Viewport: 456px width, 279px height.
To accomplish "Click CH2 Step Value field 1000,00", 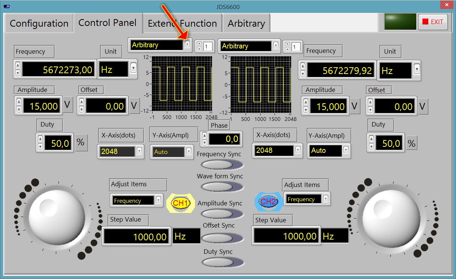I will pos(286,236).
